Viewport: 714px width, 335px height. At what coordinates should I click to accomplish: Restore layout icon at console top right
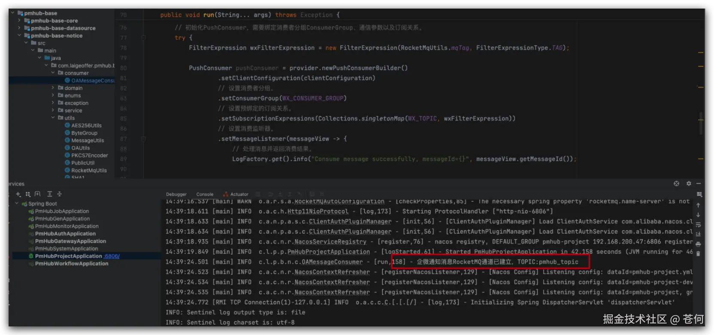699,194
